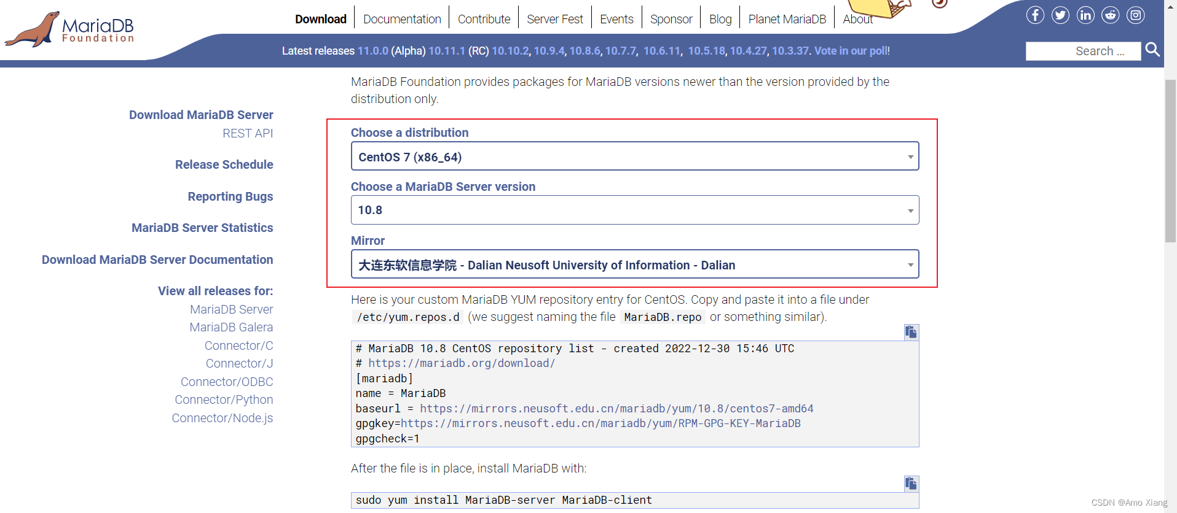The height and width of the screenshot is (513, 1177).
Task: View releases for Connector/Node.js
Action: [222, 418]
